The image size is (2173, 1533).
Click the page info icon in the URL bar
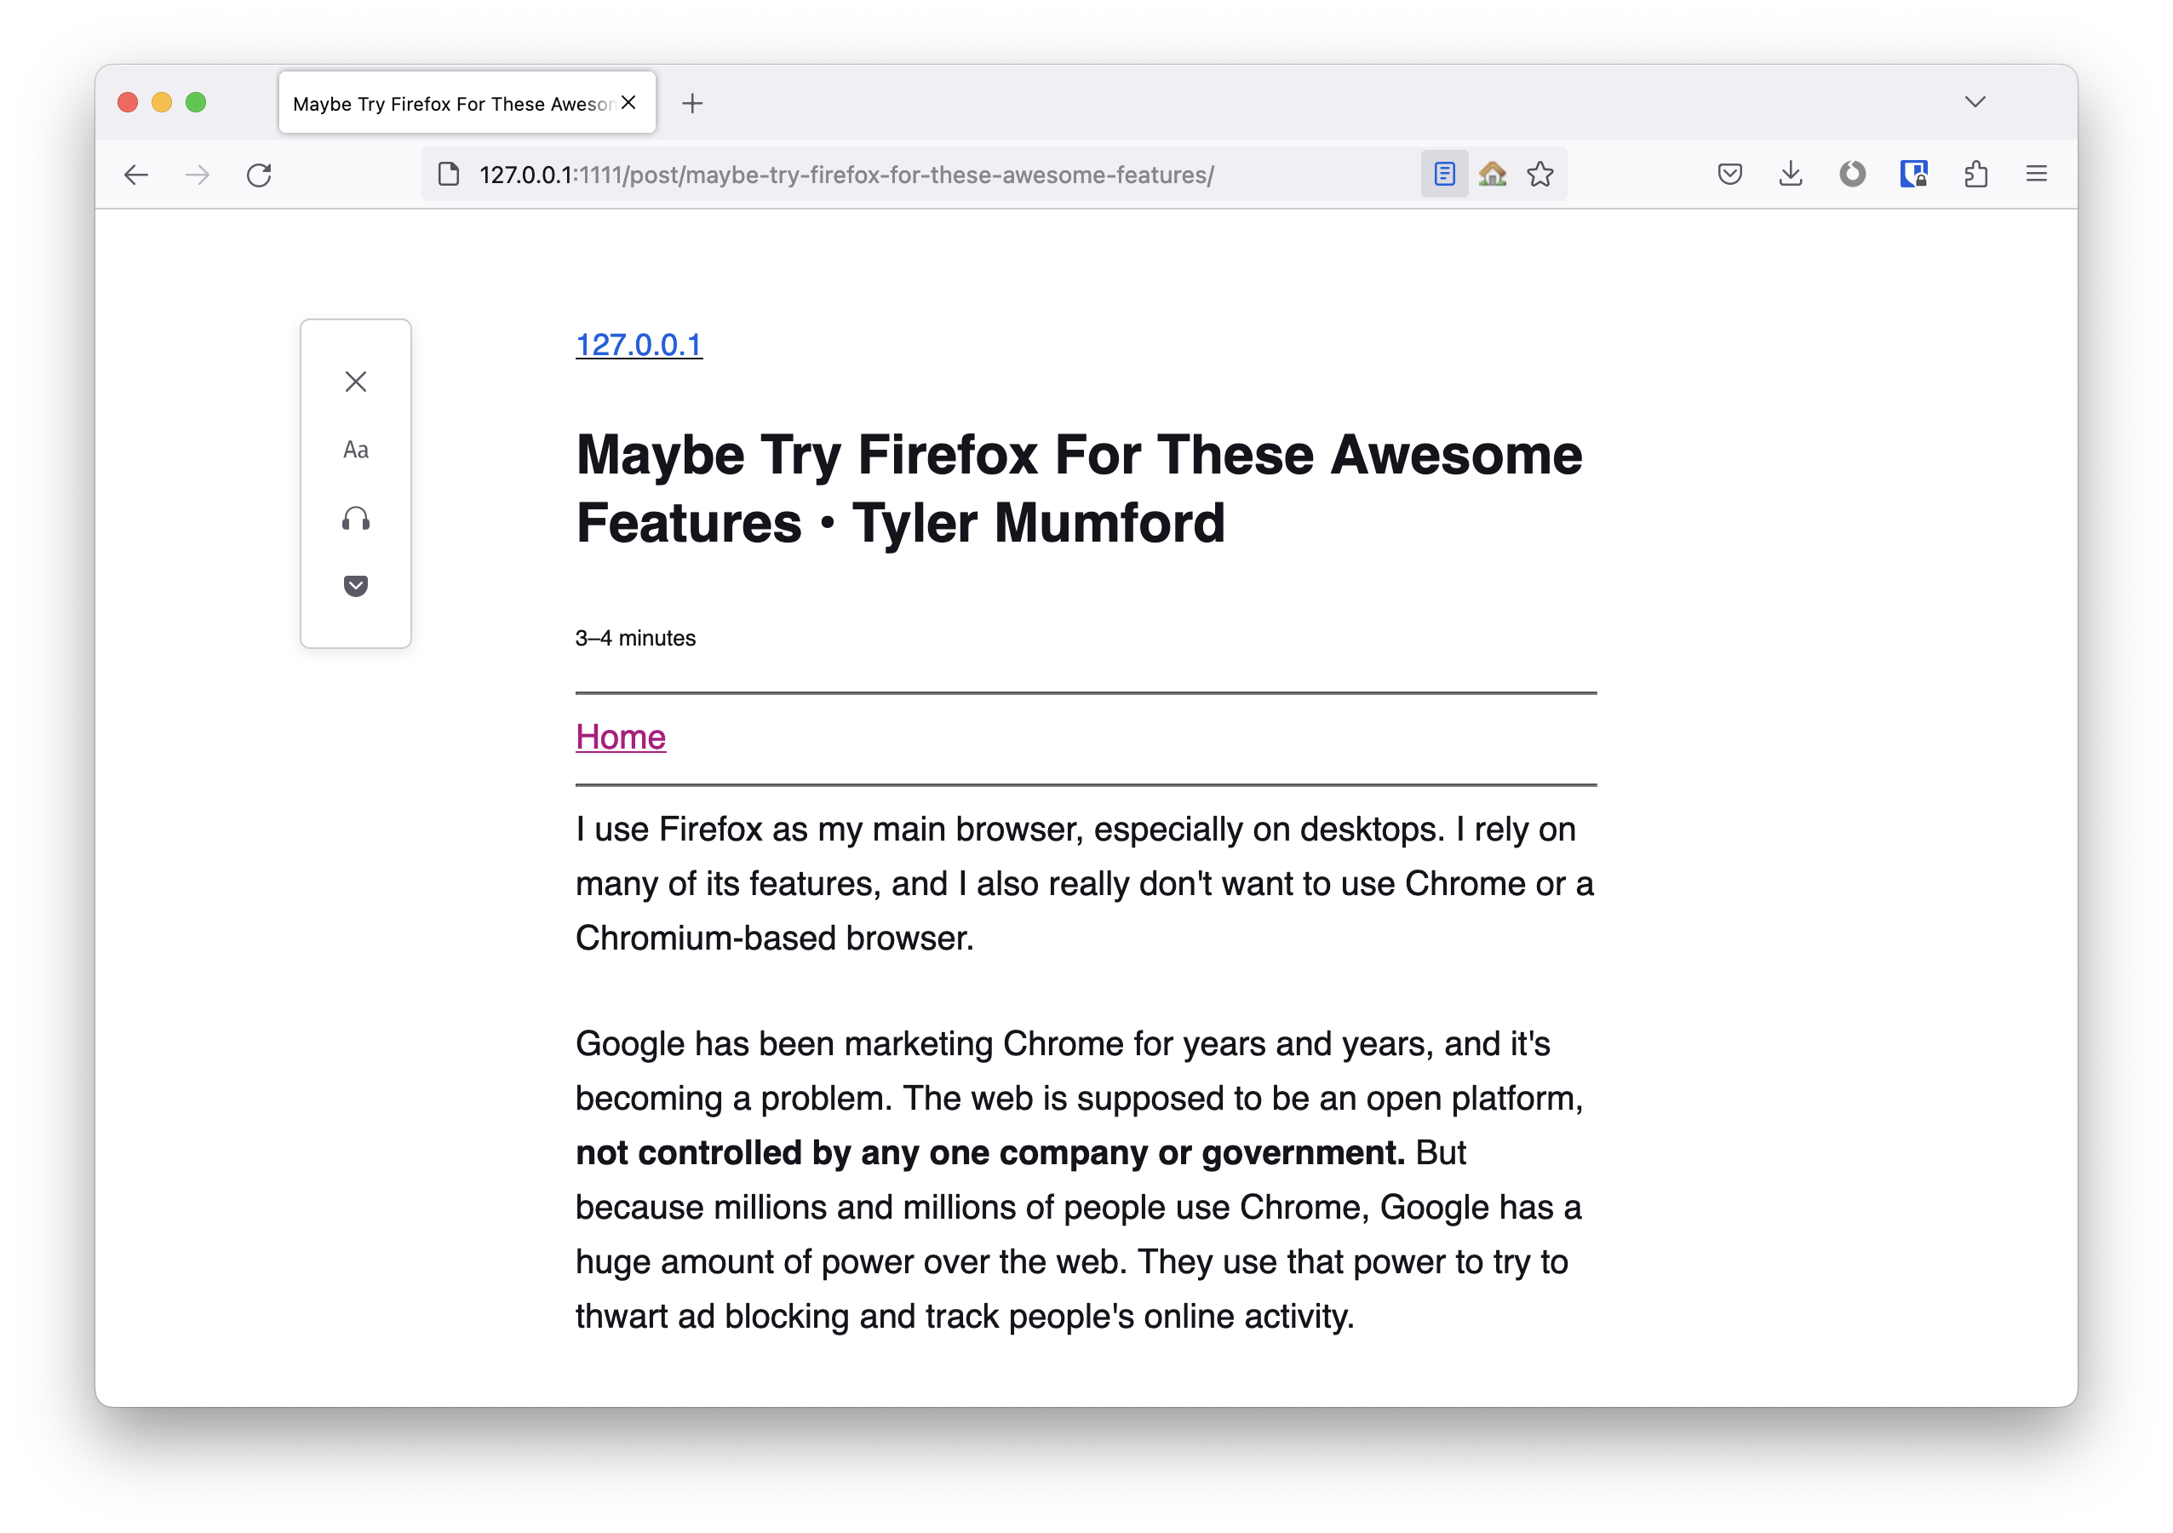(x=449, y=175)
